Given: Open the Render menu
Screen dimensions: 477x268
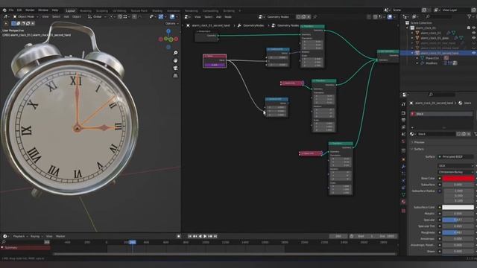Looking at the screenshot, I should coord(30,10).
